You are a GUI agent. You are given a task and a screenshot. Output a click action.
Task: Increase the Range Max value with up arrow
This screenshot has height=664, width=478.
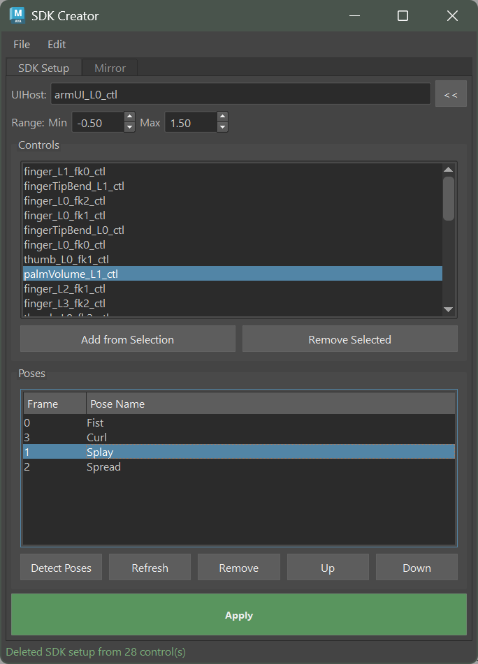tap(222, 117)
